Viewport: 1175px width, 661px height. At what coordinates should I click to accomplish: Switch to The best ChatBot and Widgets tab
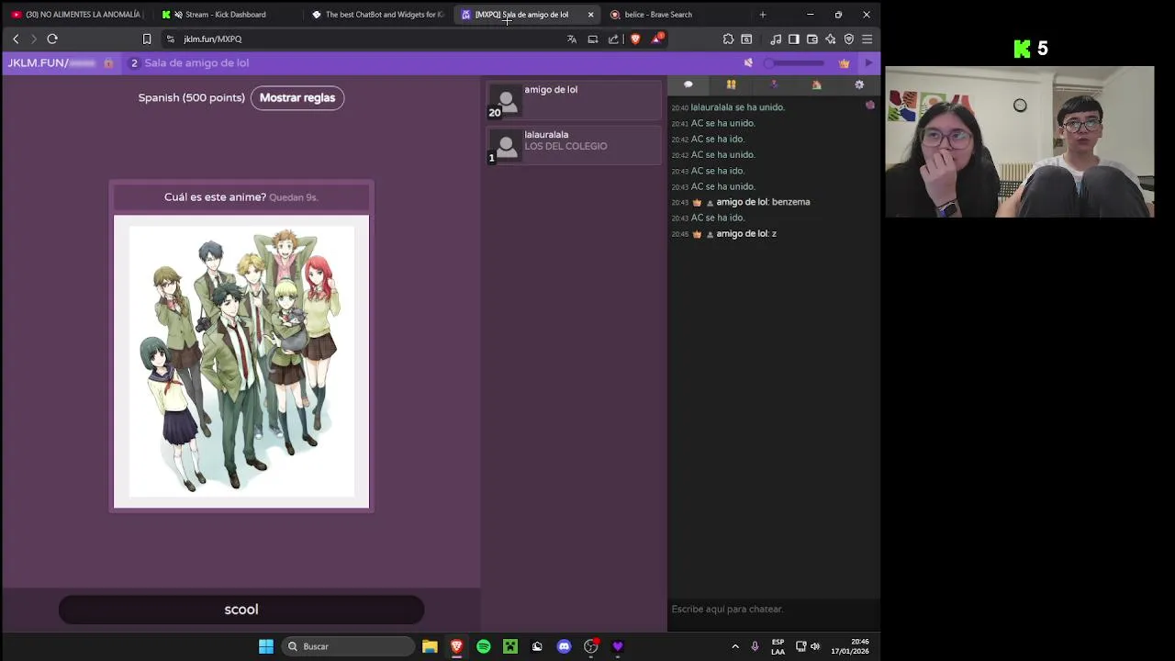pyautogui.click(x=378, y=15)
